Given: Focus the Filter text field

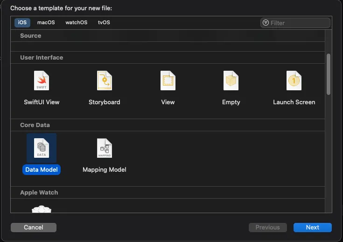Looking at the screenshot, I should coord(295,23).
